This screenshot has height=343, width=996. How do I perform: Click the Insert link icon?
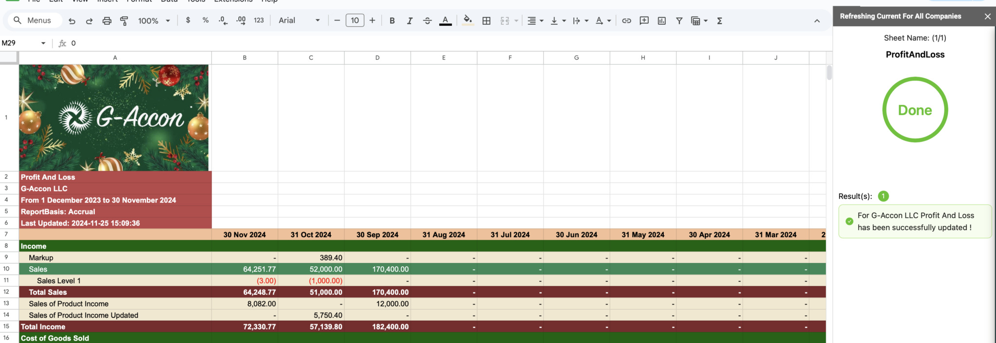point(626,20)
